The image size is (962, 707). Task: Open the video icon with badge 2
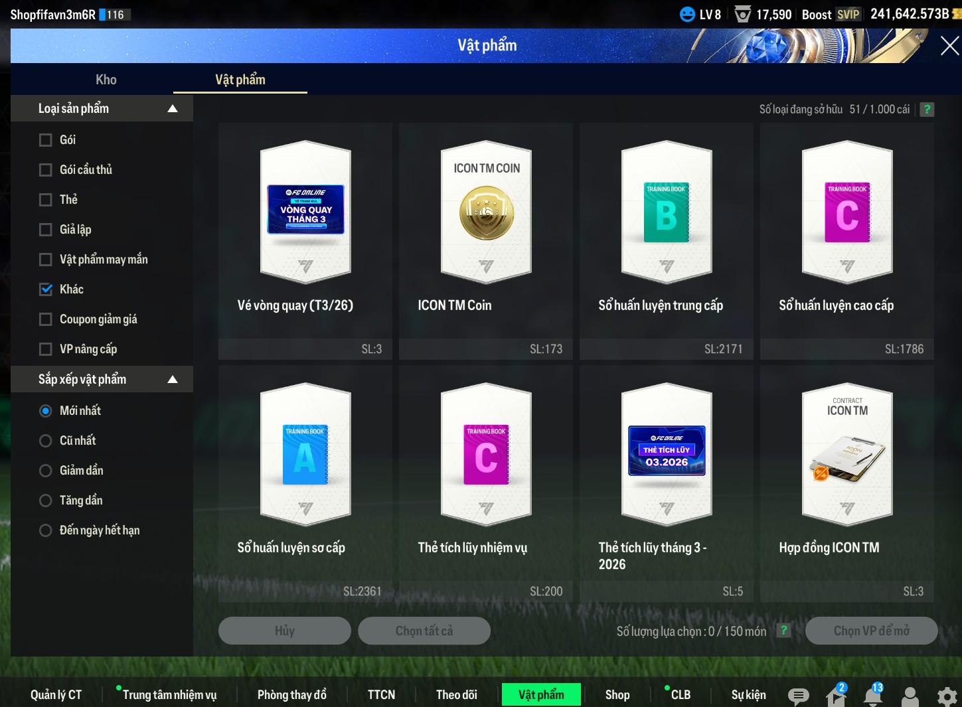(x=835, y=695)
